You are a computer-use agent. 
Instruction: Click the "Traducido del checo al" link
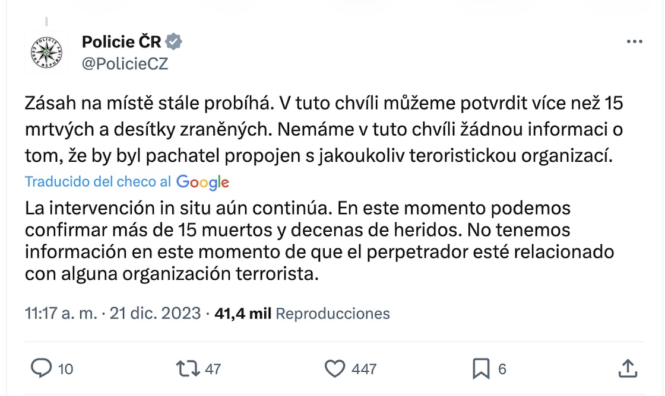98,182
